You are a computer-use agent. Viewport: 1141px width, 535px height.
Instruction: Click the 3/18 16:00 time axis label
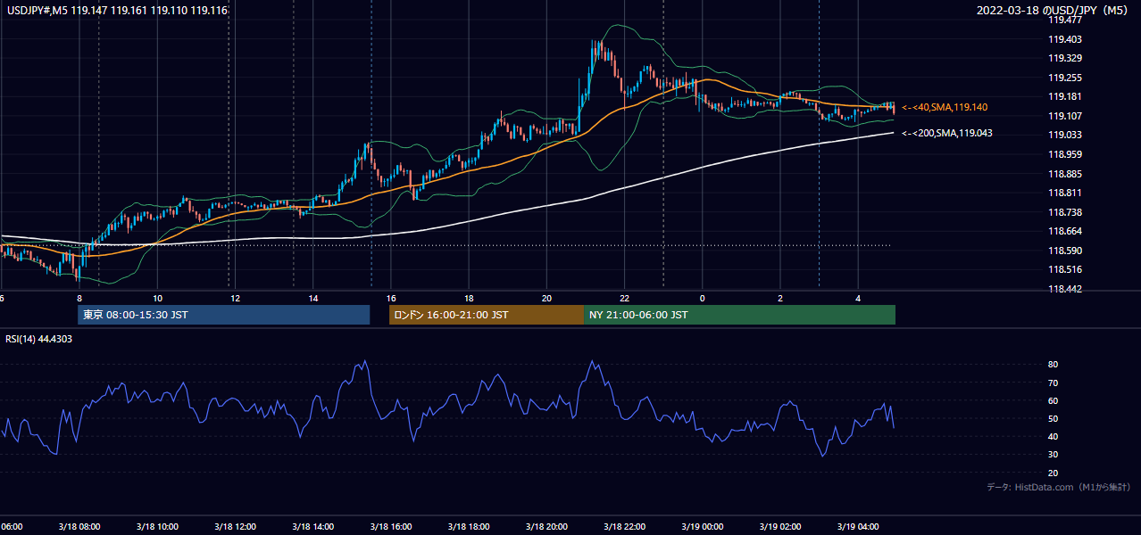point(390,526)
